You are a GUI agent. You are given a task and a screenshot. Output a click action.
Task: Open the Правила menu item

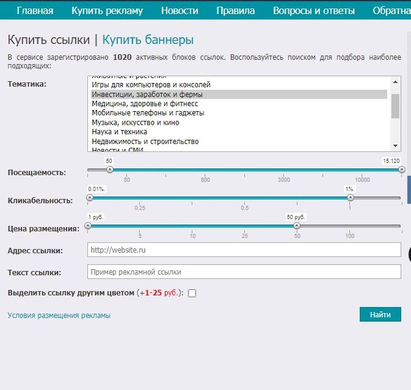pyautogui.click(x=235, y=11)
